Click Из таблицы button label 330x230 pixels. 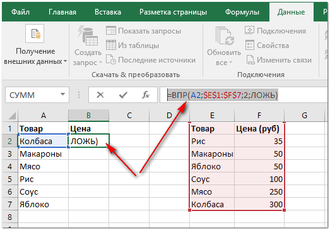(x=138, y=45)
